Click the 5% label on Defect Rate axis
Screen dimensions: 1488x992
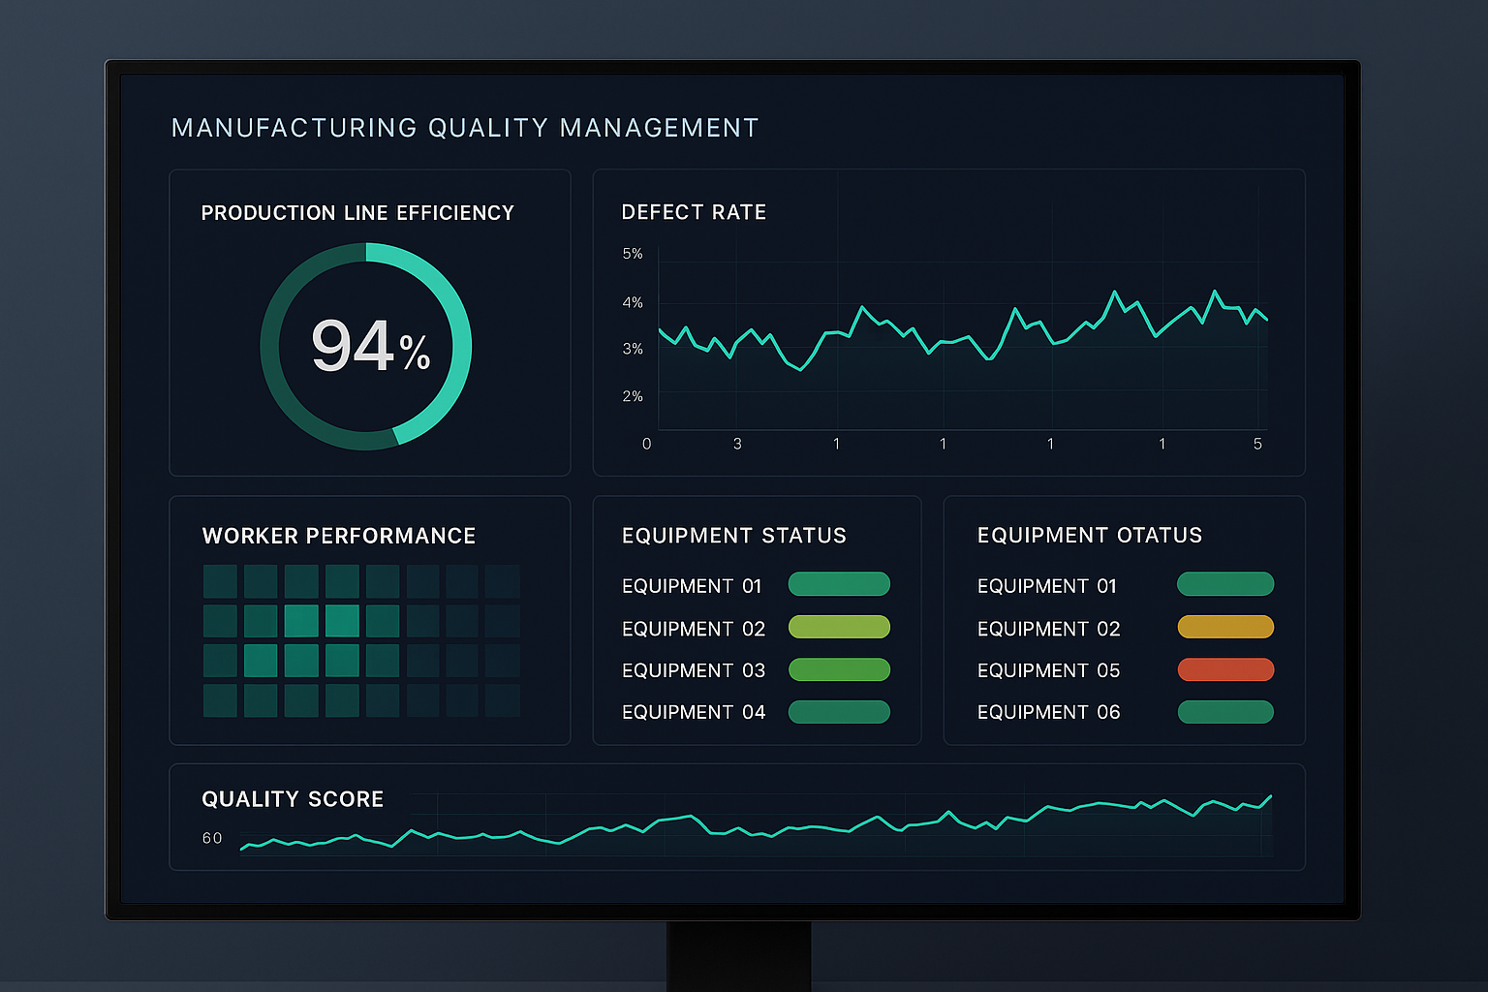click(633, 254)
